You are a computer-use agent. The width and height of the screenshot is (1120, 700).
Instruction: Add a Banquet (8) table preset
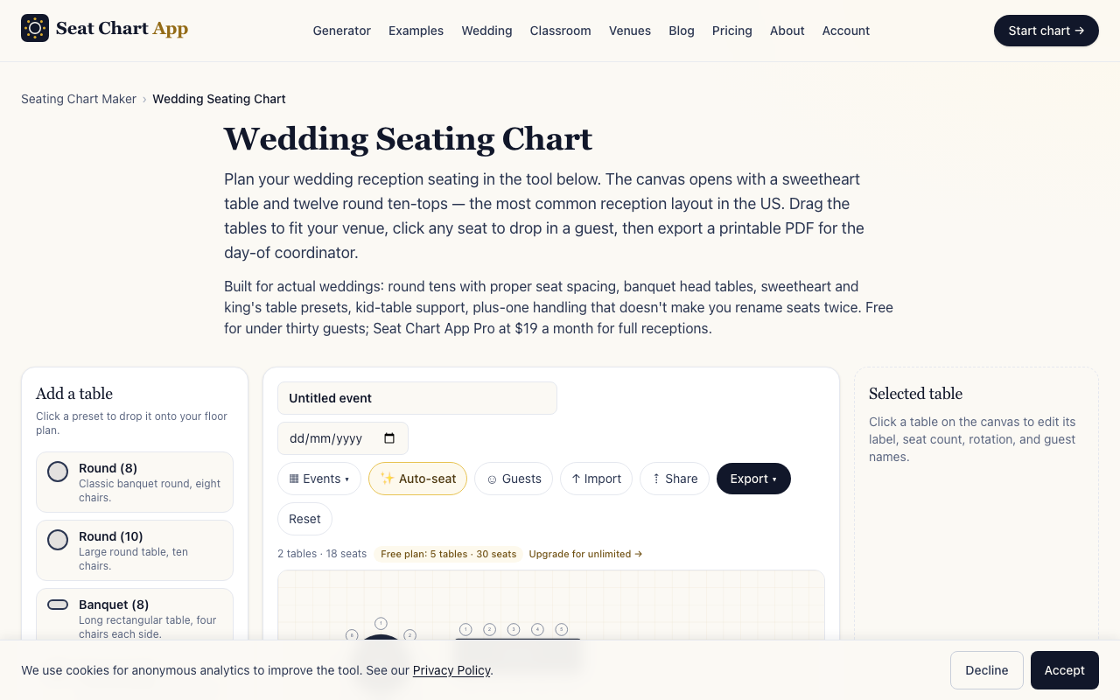135,618
